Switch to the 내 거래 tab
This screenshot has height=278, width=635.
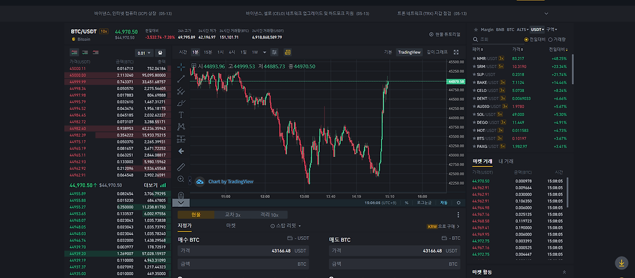(506, 161)
